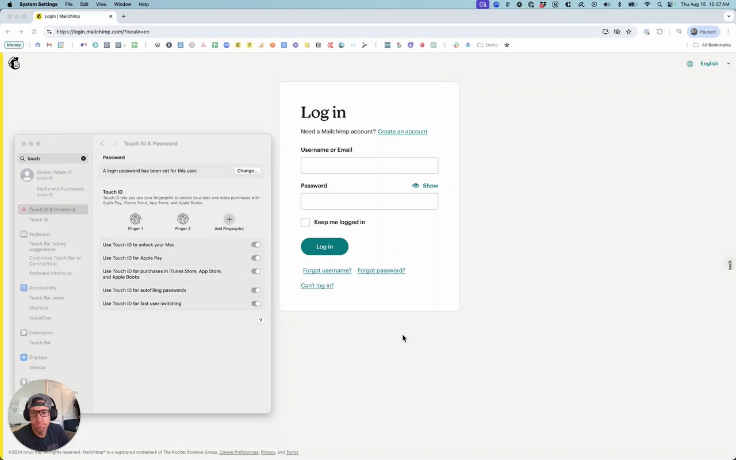Open the Apple menu
Image resolution: width=736 pixels, height=460 pixels.
tap(10, 4)
